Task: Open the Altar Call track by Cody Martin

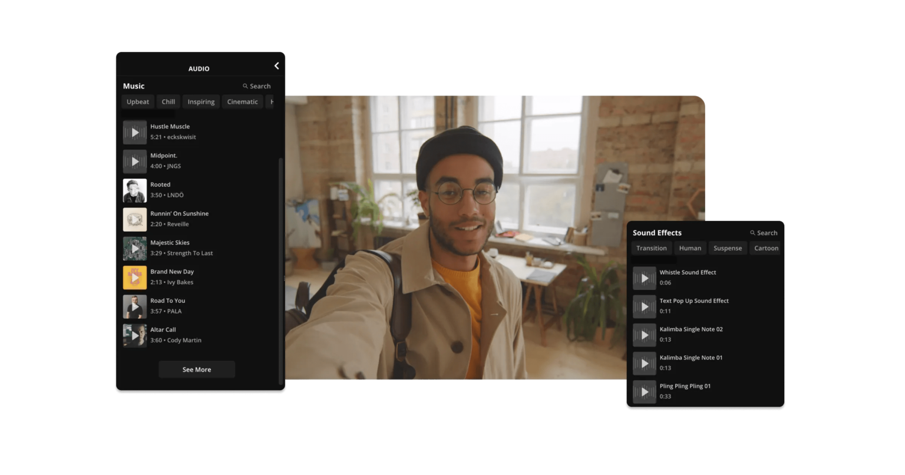Action: click(x=134, y=335)
